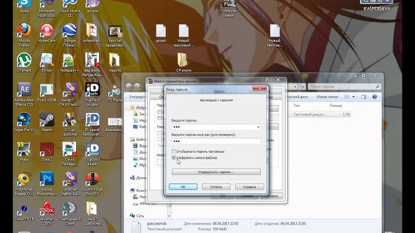This screenshot has width=415, height=233.
Task: Select the TS Player desktop icon
Action: click(x=114, y=92)
